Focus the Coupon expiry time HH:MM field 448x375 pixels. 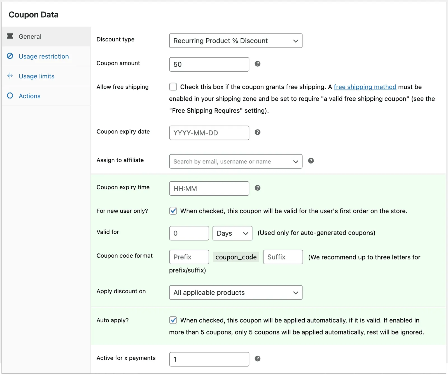tap(209, 188)
